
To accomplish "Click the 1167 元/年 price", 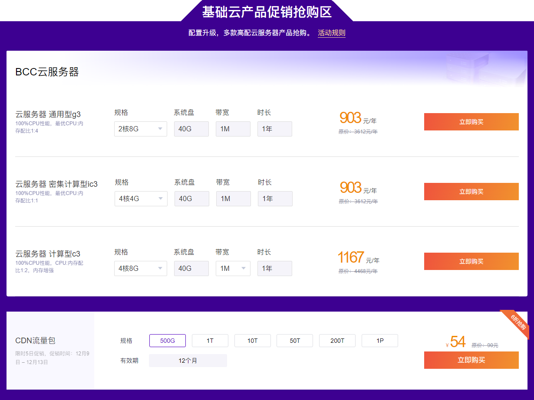I will (x=359, y=257).
